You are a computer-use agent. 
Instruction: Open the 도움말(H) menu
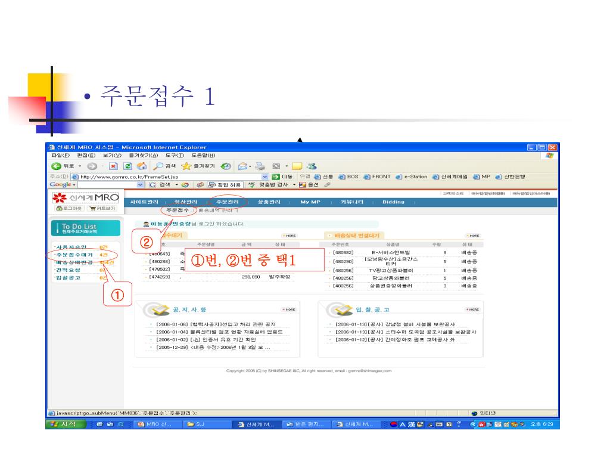tap(203, 156)
